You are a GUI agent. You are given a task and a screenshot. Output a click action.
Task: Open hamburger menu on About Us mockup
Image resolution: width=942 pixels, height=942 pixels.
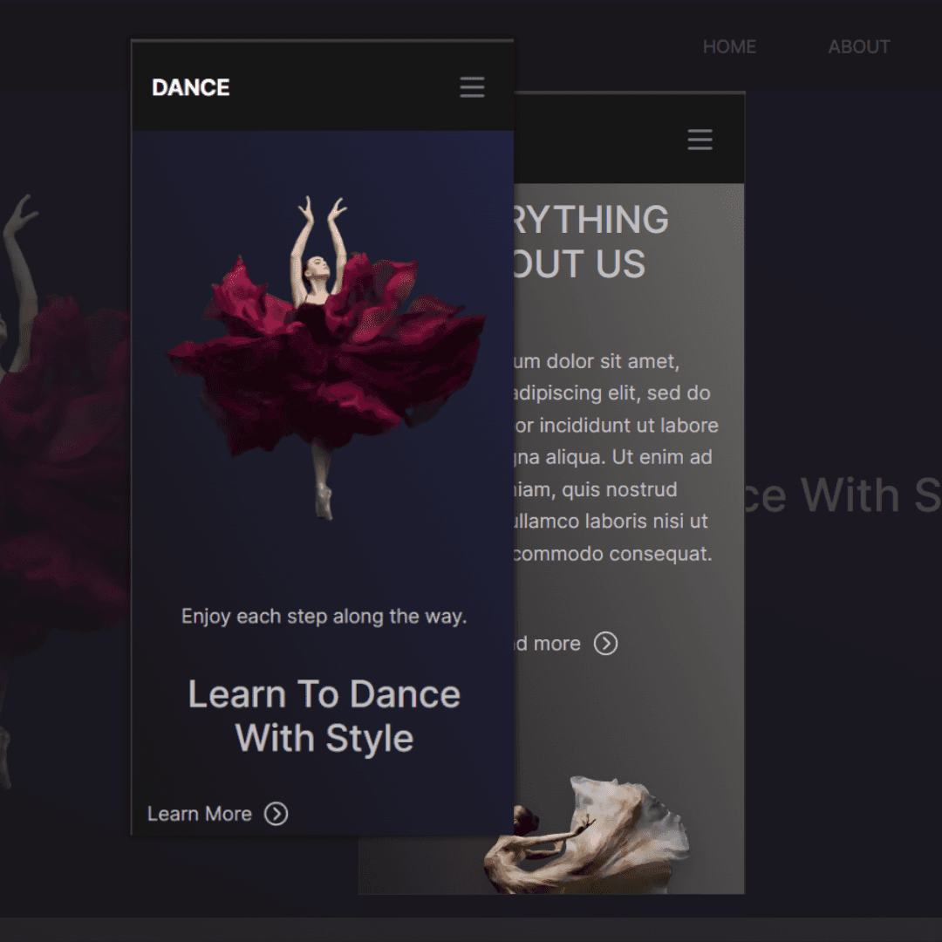click(700, 140)
